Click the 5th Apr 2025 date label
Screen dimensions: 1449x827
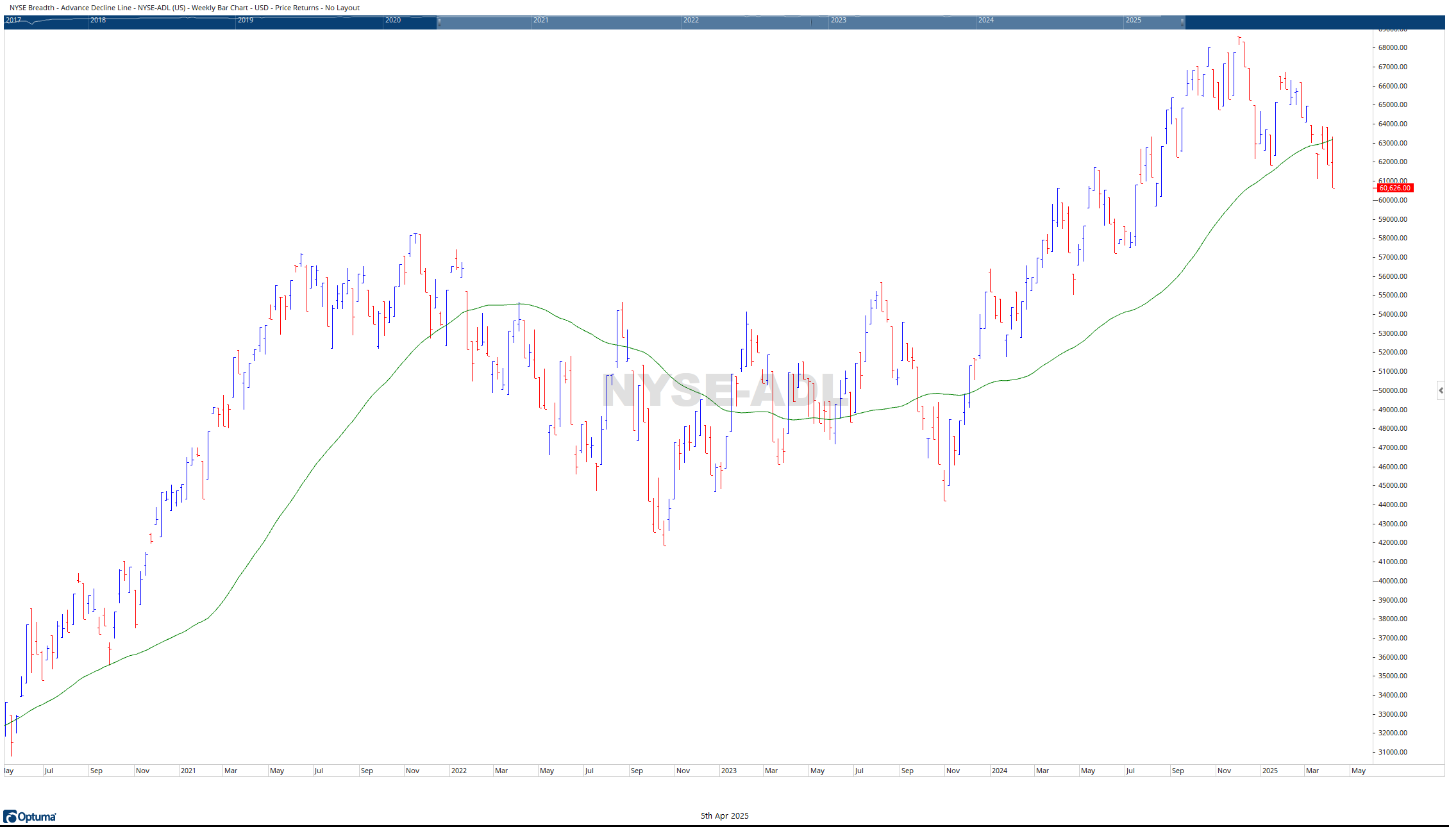tap(724, 815)
